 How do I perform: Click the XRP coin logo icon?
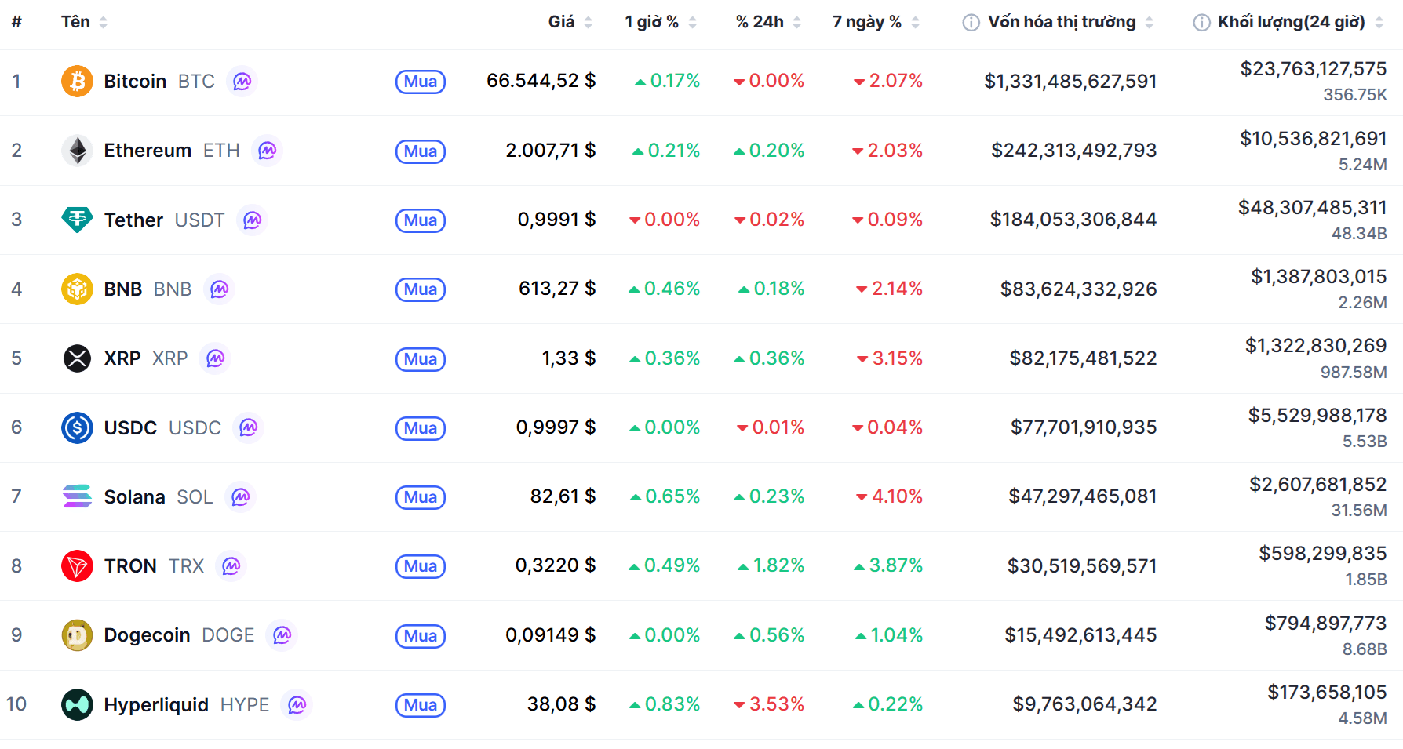(x=77, y=358)
